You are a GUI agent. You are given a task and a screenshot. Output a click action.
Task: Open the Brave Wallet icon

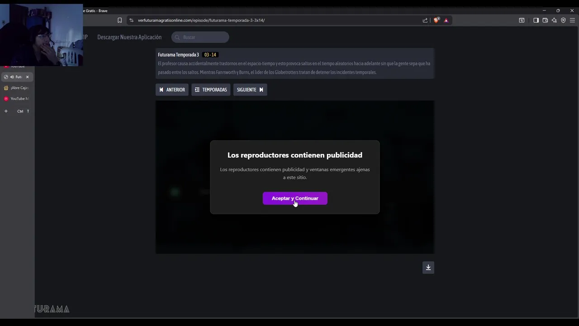tap(545, 20)
